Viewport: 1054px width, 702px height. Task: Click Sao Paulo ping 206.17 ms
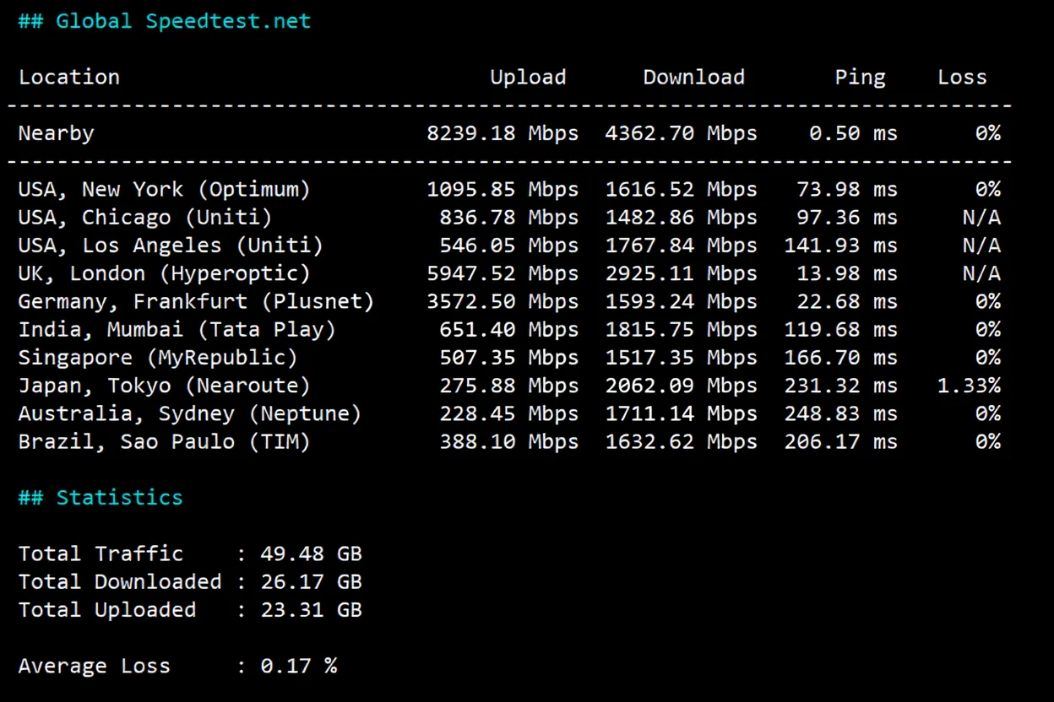(840, 442)
